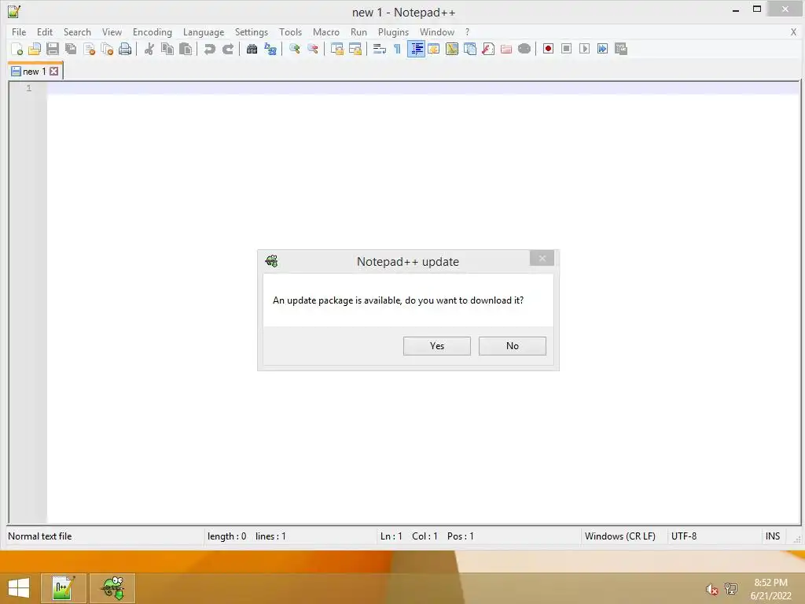The height and width of the screenshot is (604, 805).
Task: Open the Tools menu
Action: [290, 31]
